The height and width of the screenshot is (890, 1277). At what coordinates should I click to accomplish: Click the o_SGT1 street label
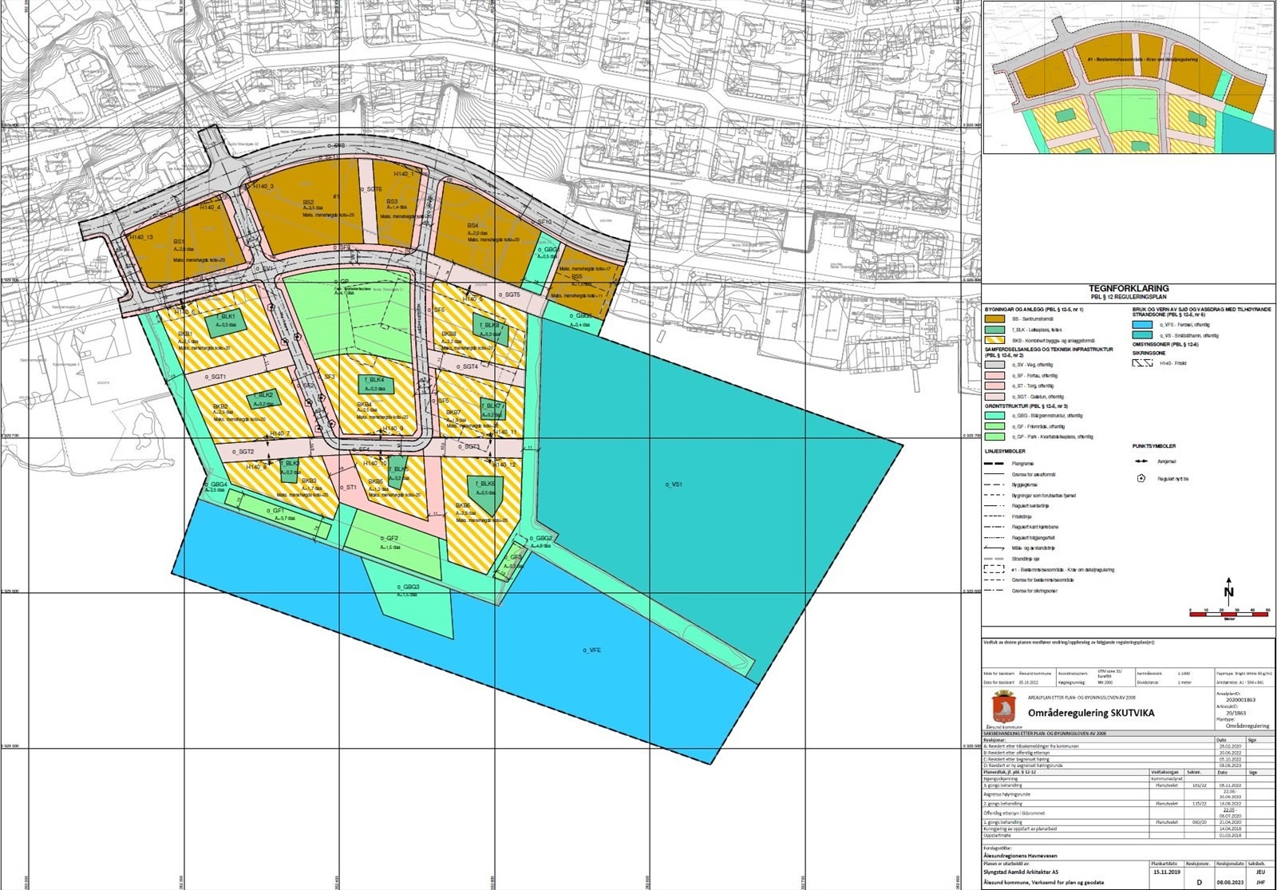click(x=215, y=377)
